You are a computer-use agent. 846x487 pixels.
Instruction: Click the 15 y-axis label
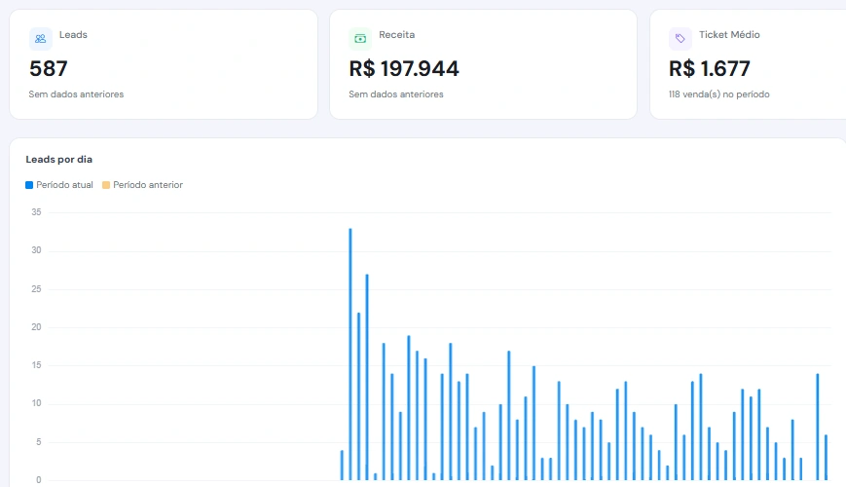point(36,365)
